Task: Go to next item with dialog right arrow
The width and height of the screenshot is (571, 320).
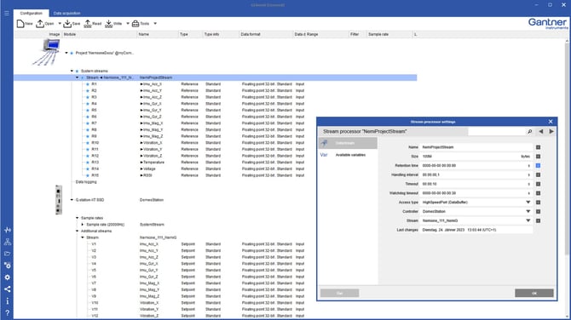Action: [551, 132]
